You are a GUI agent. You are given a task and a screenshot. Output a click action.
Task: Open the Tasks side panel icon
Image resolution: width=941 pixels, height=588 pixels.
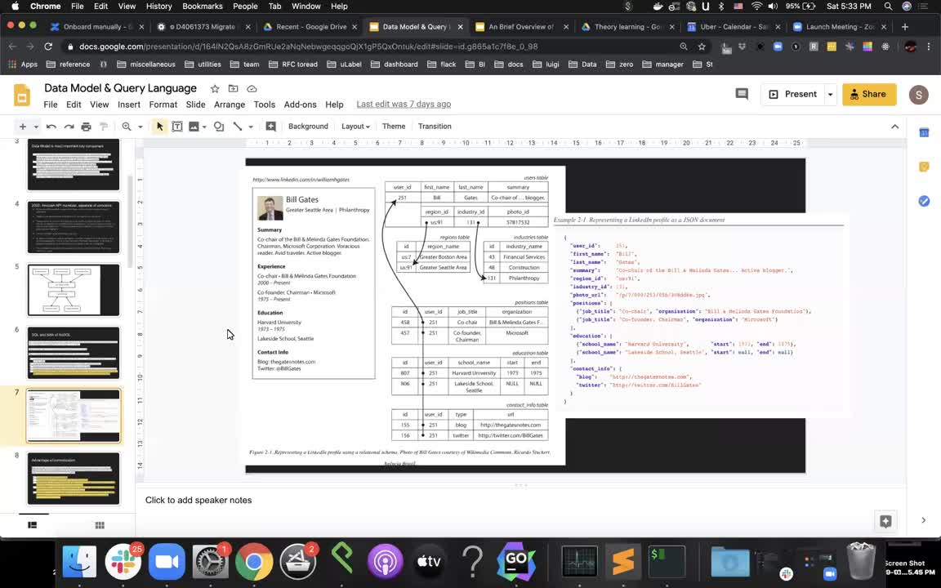click(x=924, y=201)
